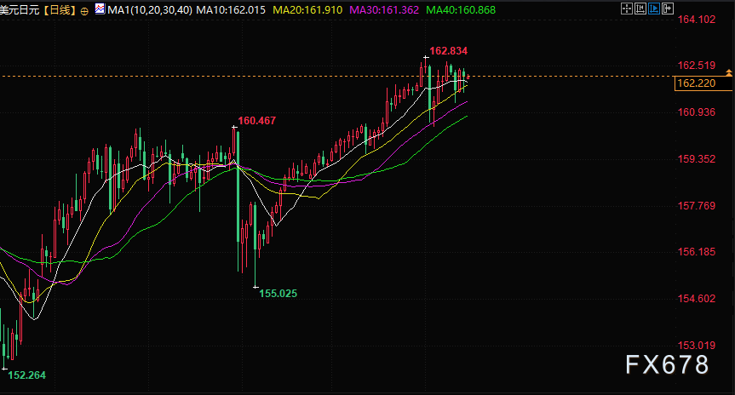Click the crosshair cursor icon at top right

[627, 9]
